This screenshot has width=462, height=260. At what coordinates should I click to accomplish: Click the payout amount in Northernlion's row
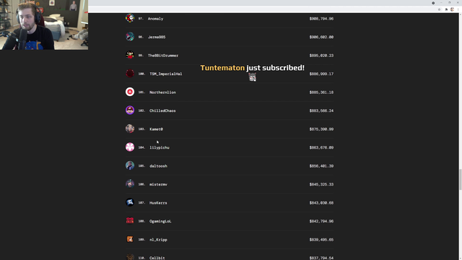(x=321, y=92)
